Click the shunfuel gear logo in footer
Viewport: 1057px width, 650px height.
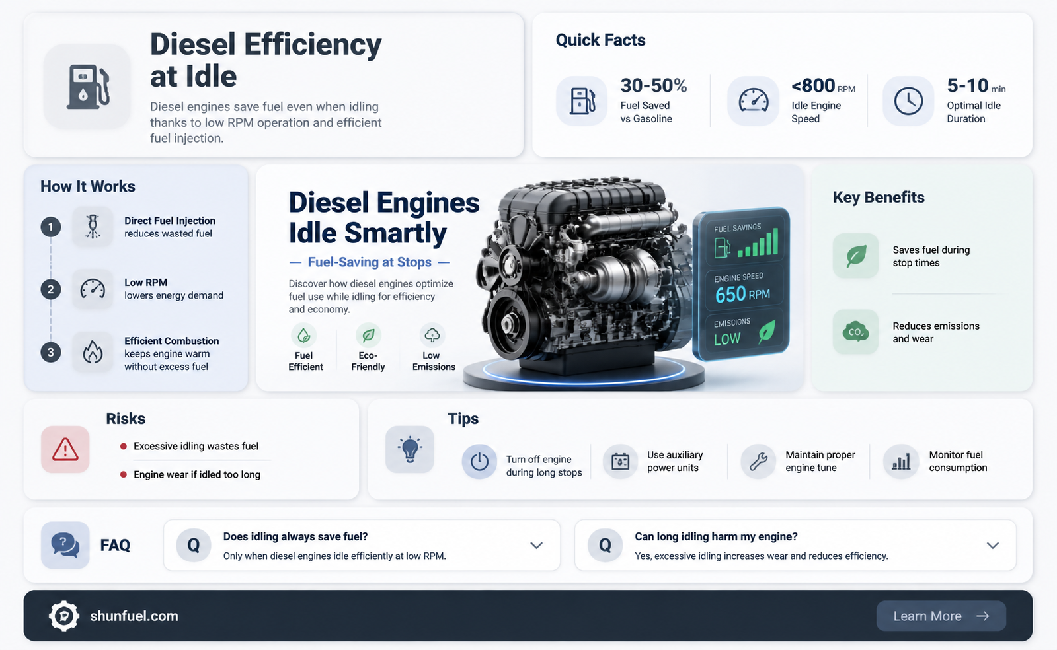pyautogui.click(x=64, y=616)
